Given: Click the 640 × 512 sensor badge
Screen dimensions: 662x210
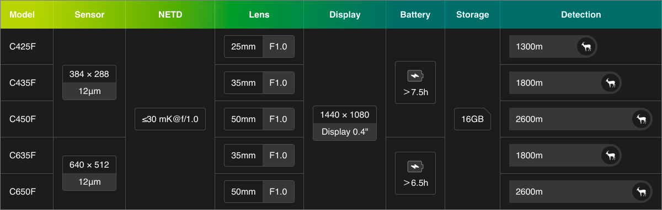Looking at the screenshot, I should (89, 174).
